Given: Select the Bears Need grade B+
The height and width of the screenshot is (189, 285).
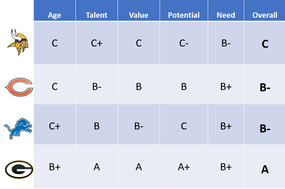Looking at the screenshot, I should coord(226,87).
